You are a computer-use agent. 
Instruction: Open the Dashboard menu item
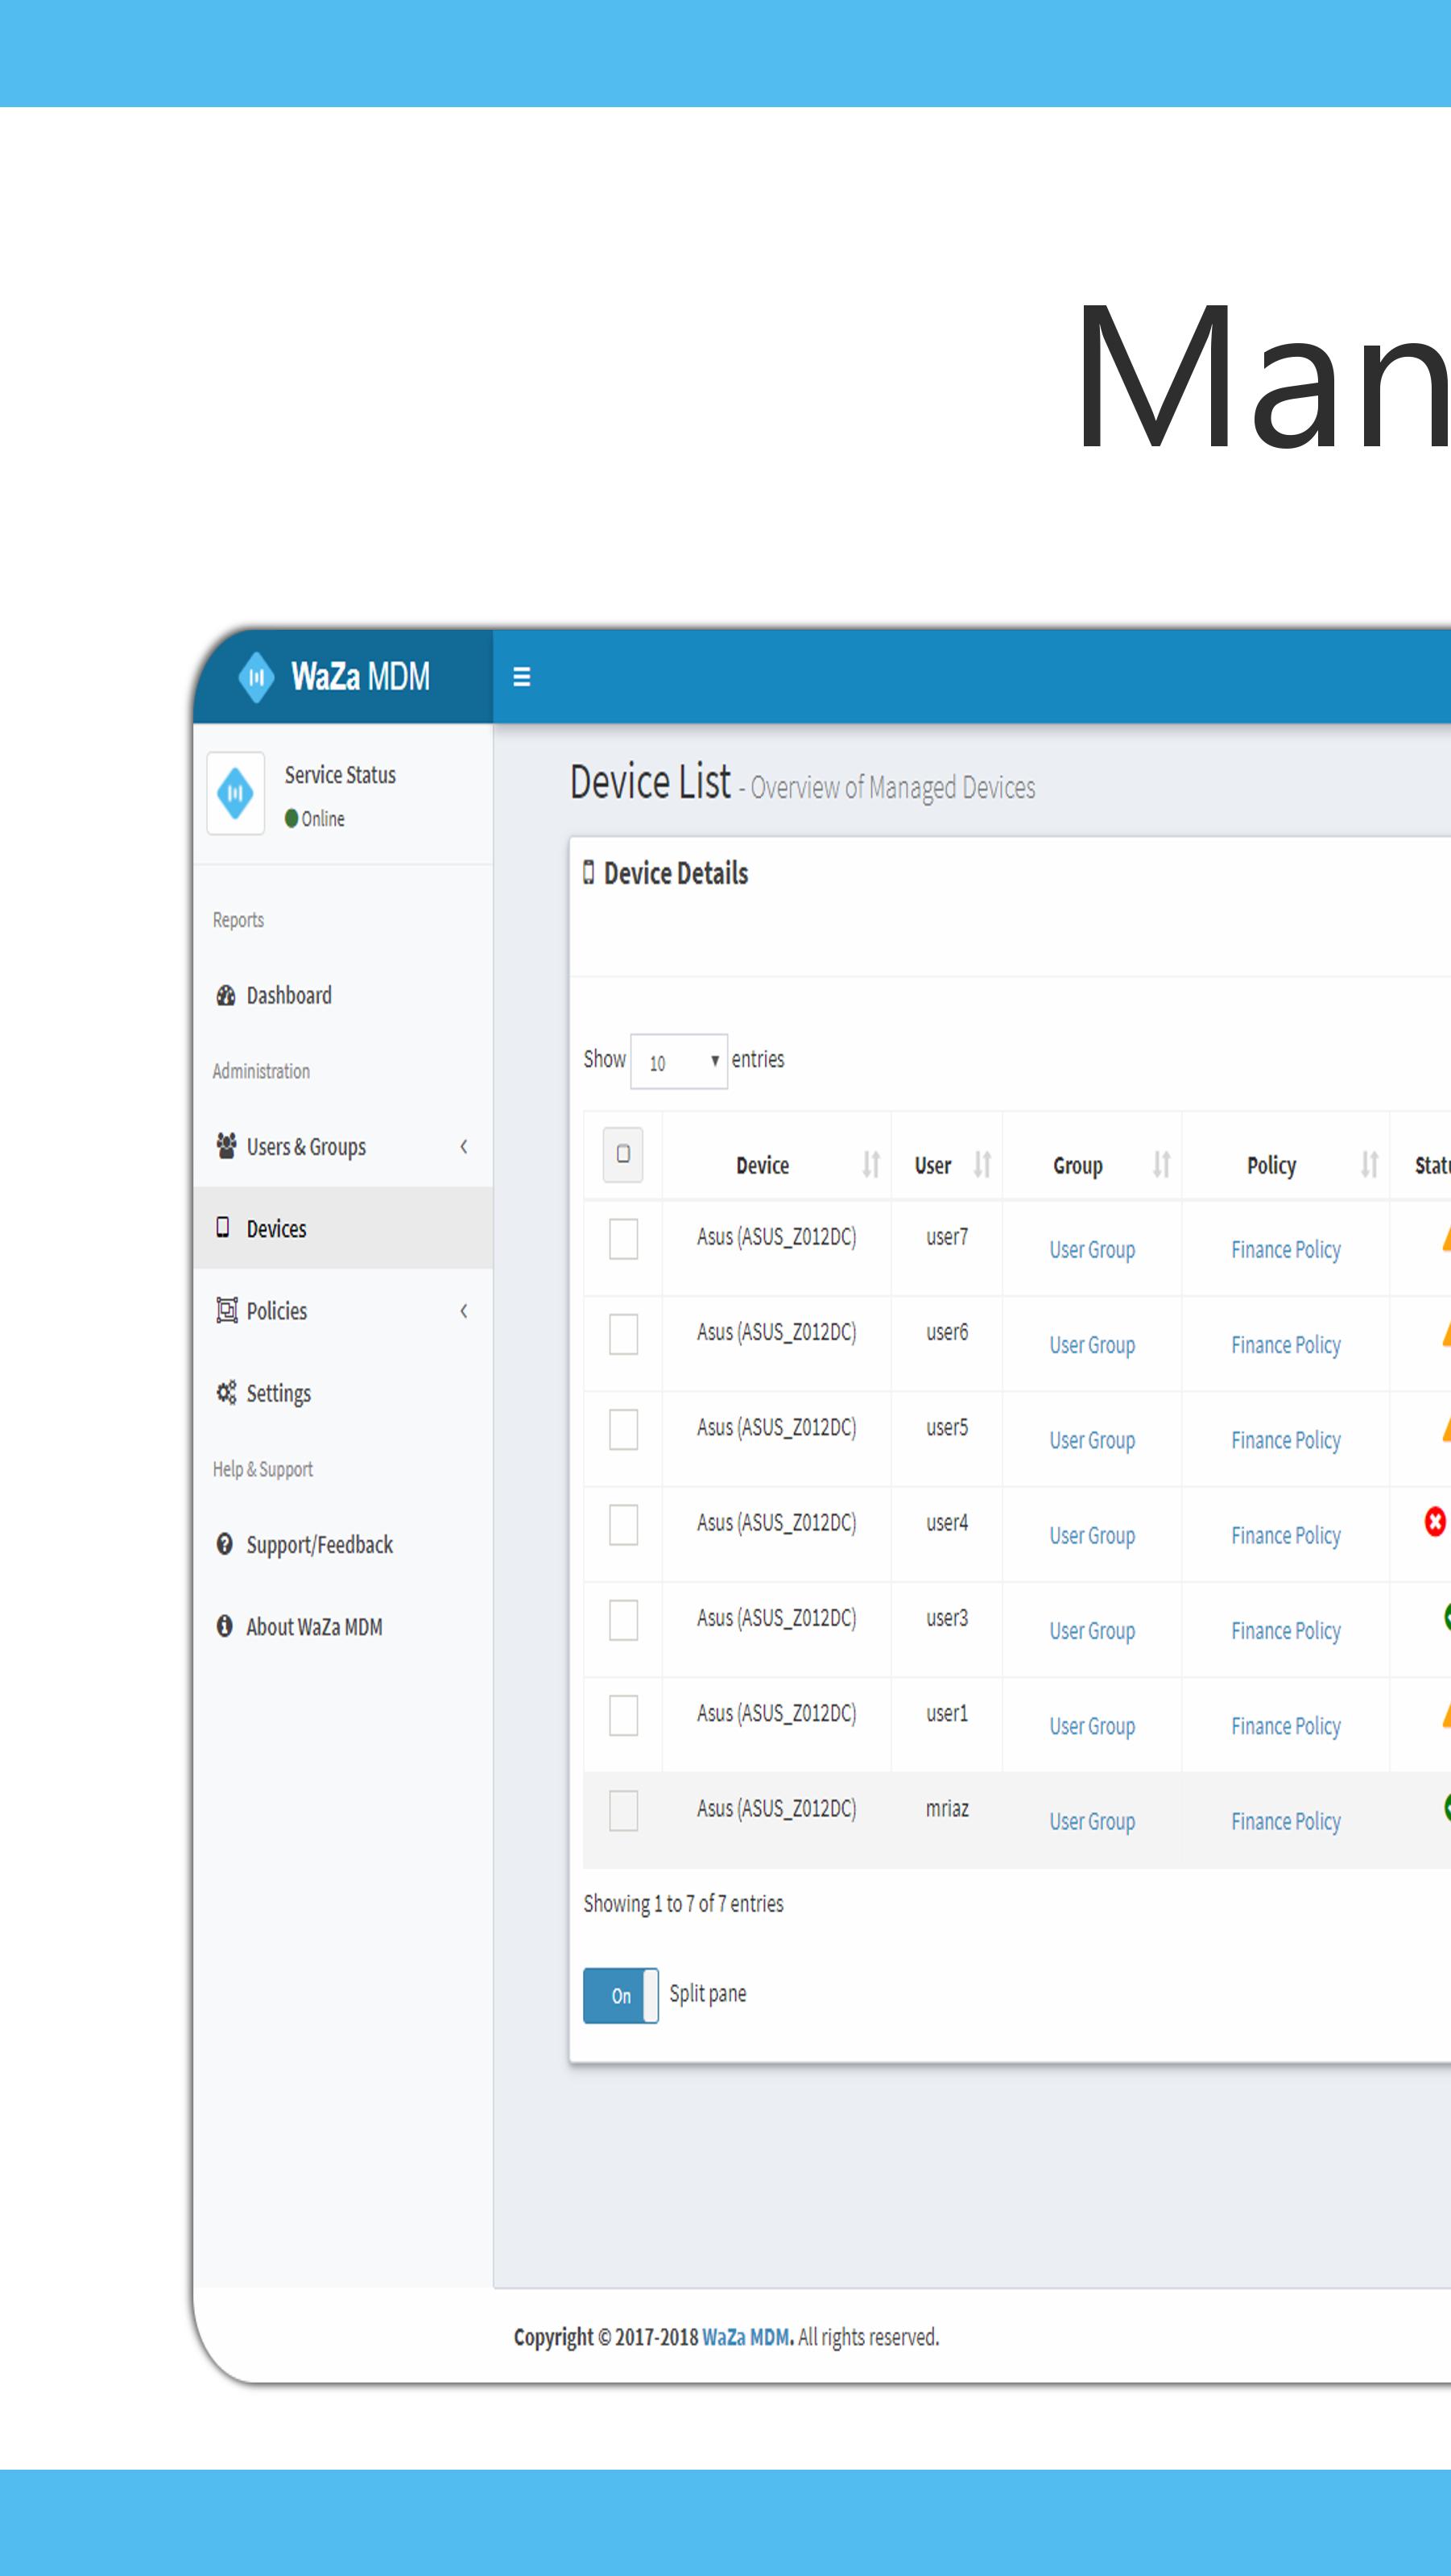coord(343,995)
